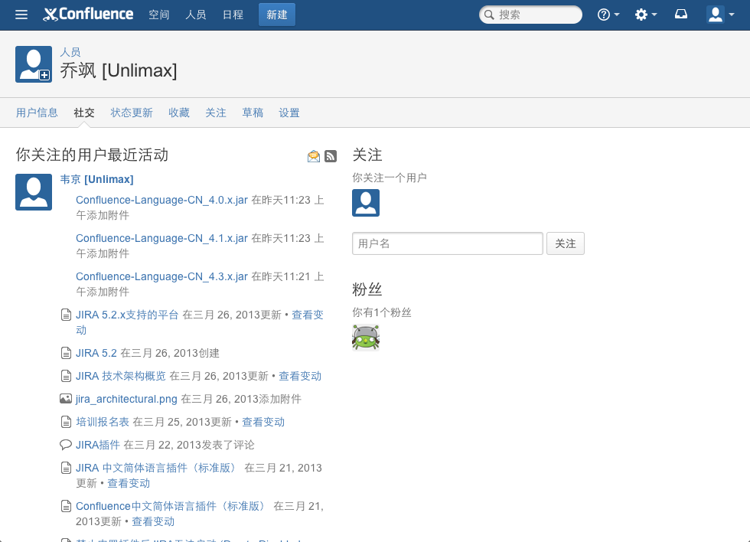Viewport: 750px width, 542px height.
Task: Open the 韦京 [Unlimax] profile link
Action: pos(96,179)
